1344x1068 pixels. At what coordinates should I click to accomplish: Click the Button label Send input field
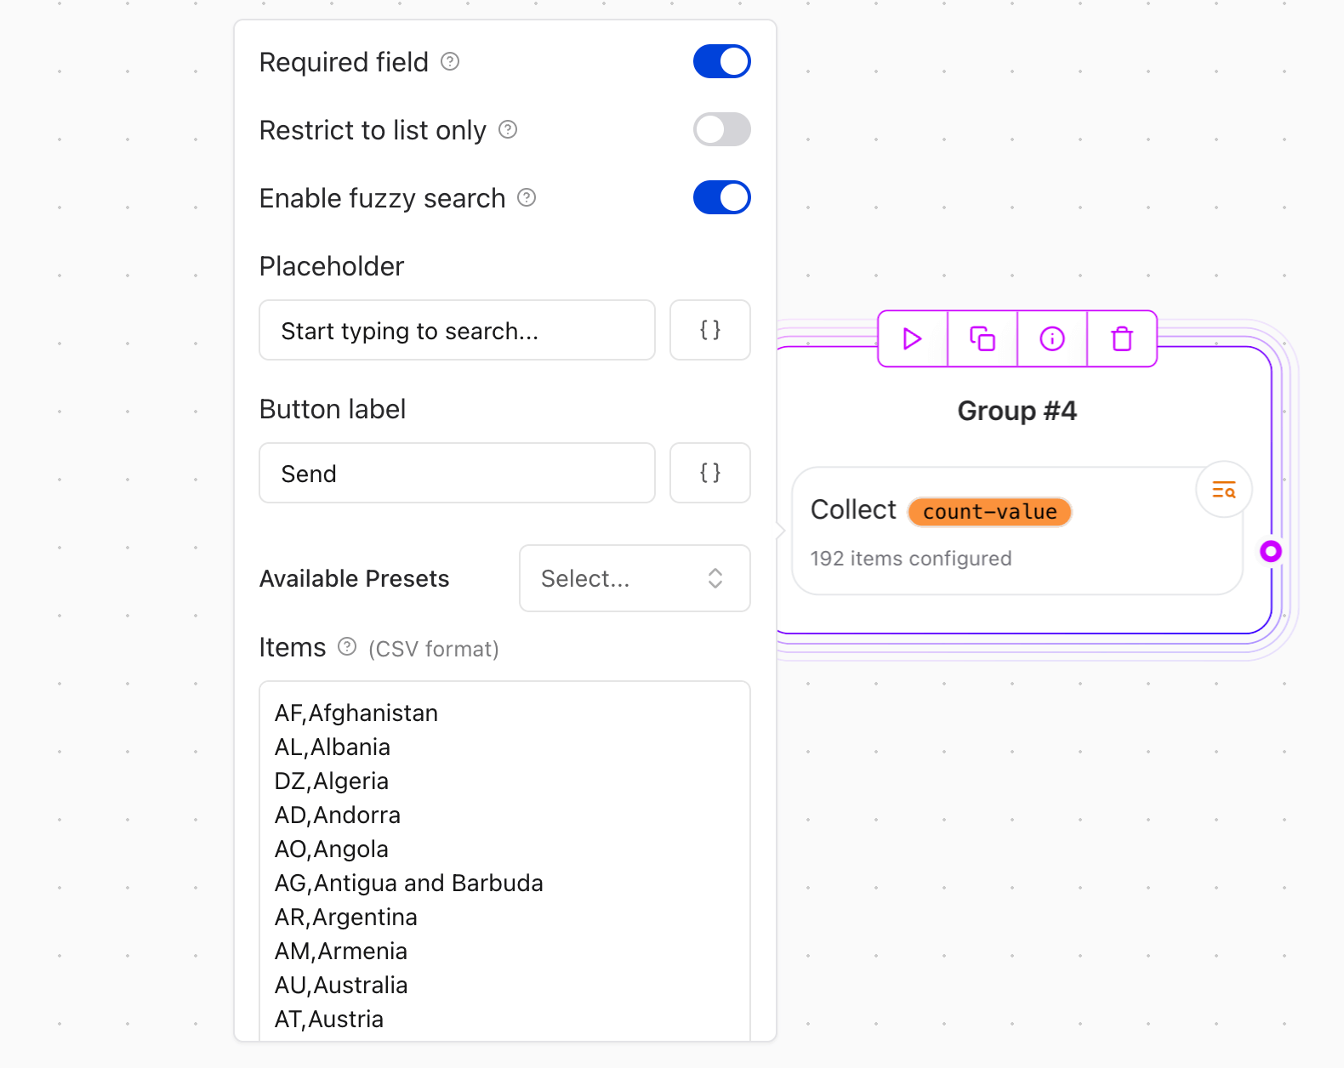click(x=458, y=473)
